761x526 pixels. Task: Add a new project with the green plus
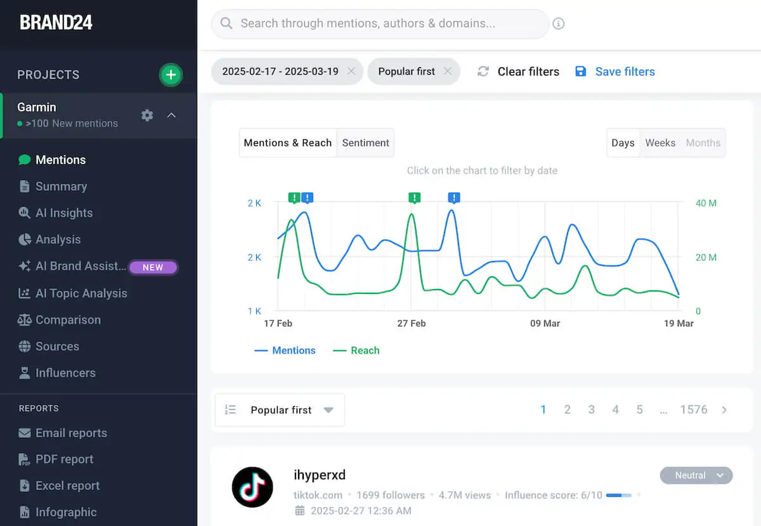(171, 74)
